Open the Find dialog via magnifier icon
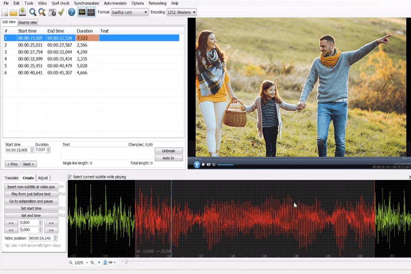411x274 pixels. click(x=33, y=12)
